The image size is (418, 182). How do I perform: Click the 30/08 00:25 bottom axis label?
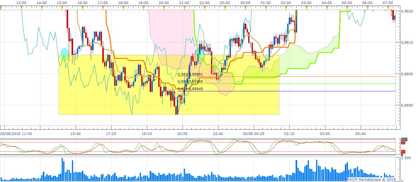point(254,134)
